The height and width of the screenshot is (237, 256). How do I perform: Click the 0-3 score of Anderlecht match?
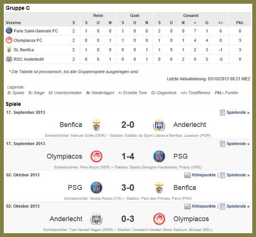(x=128, y=219)
